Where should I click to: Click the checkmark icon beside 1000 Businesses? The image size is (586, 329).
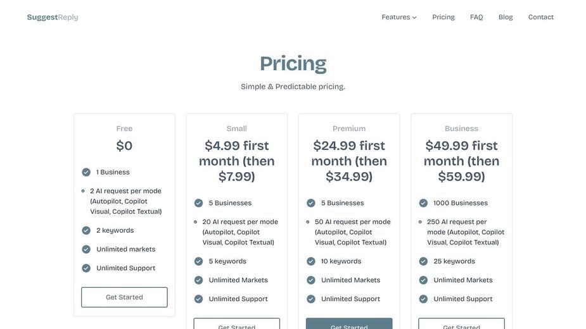423,202
